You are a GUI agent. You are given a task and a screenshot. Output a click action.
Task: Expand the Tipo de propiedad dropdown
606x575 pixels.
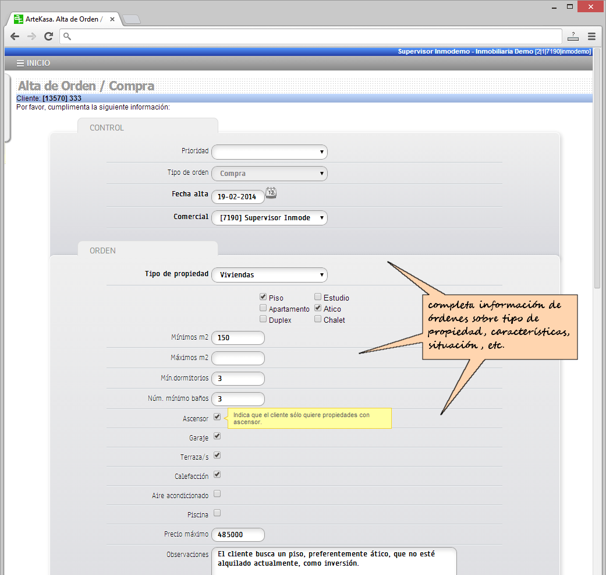(x=269, y=275)
